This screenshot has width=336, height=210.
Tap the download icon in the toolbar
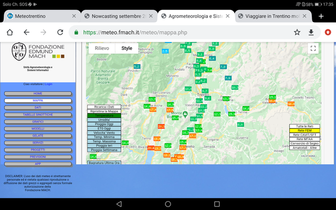(311, 33)
